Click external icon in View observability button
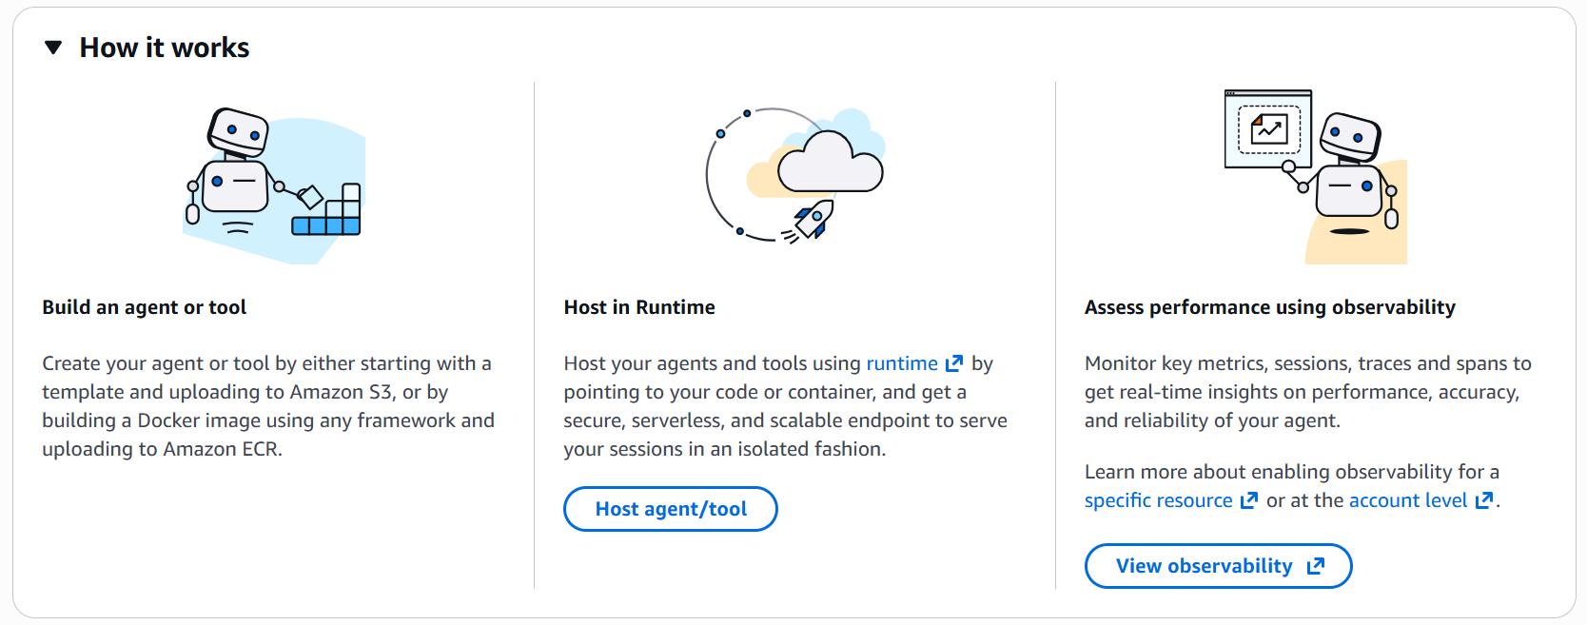The height and width of the screenshot is (625, 1587). 1316,566
